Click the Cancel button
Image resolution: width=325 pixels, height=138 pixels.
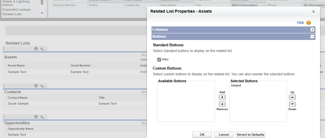[x=224, y=135]
